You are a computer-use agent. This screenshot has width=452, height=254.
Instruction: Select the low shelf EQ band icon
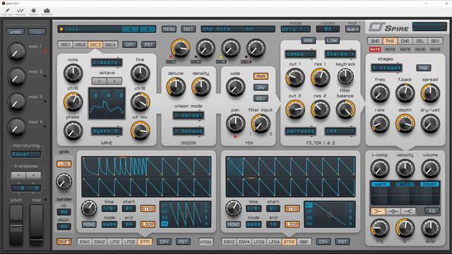[378, 212]
